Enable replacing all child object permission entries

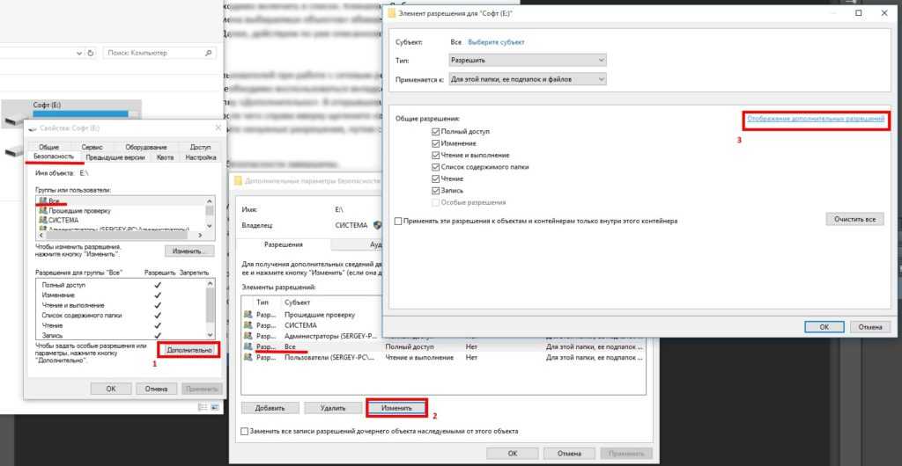pos(245,432)
